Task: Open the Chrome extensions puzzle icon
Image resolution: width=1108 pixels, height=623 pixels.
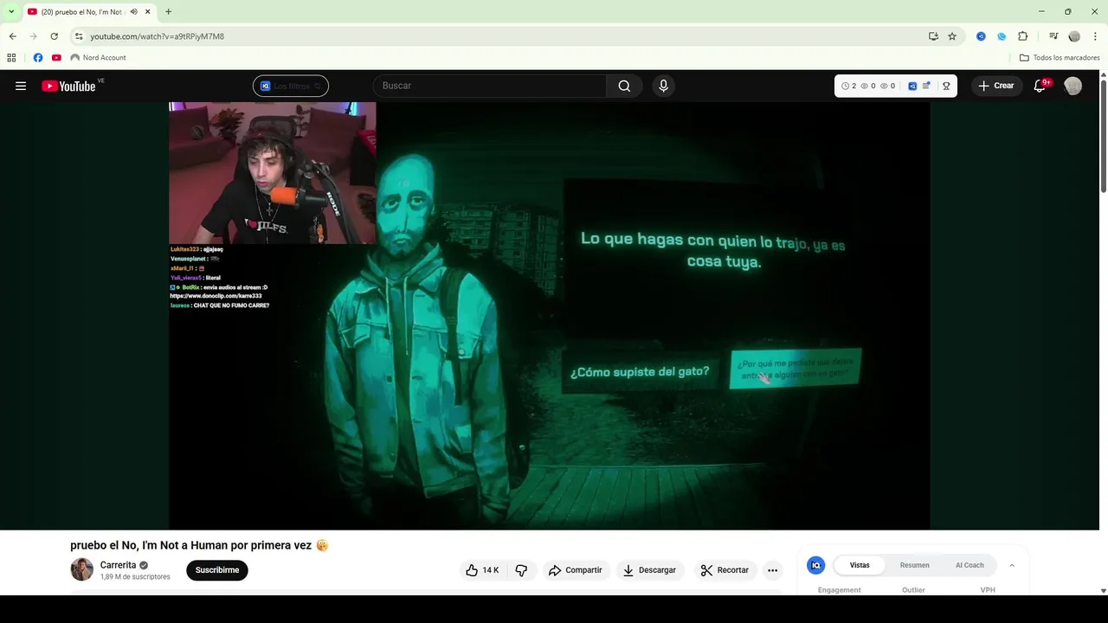Action: pos(1023,36)
